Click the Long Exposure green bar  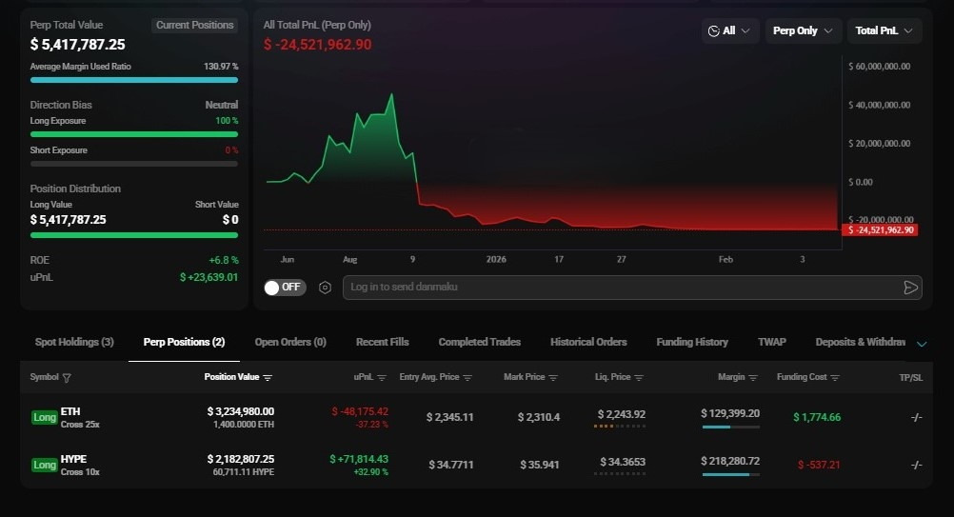(134, 134)
